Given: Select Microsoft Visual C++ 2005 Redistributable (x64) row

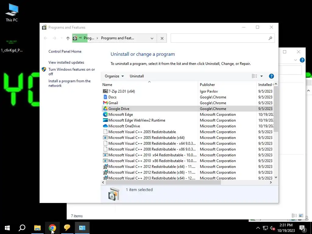Looking at the screenshot, I should click(187, 137).
